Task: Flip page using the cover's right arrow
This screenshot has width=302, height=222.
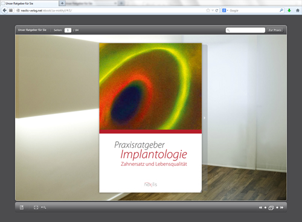Action: 205,118
